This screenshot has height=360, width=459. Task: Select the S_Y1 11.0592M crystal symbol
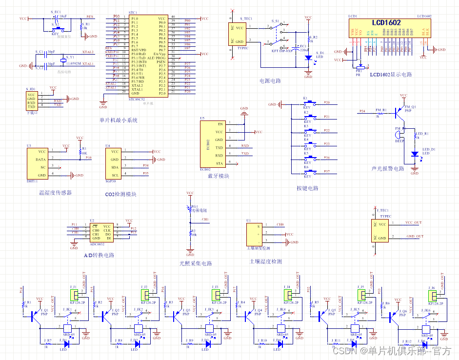(x=63, y=60)
